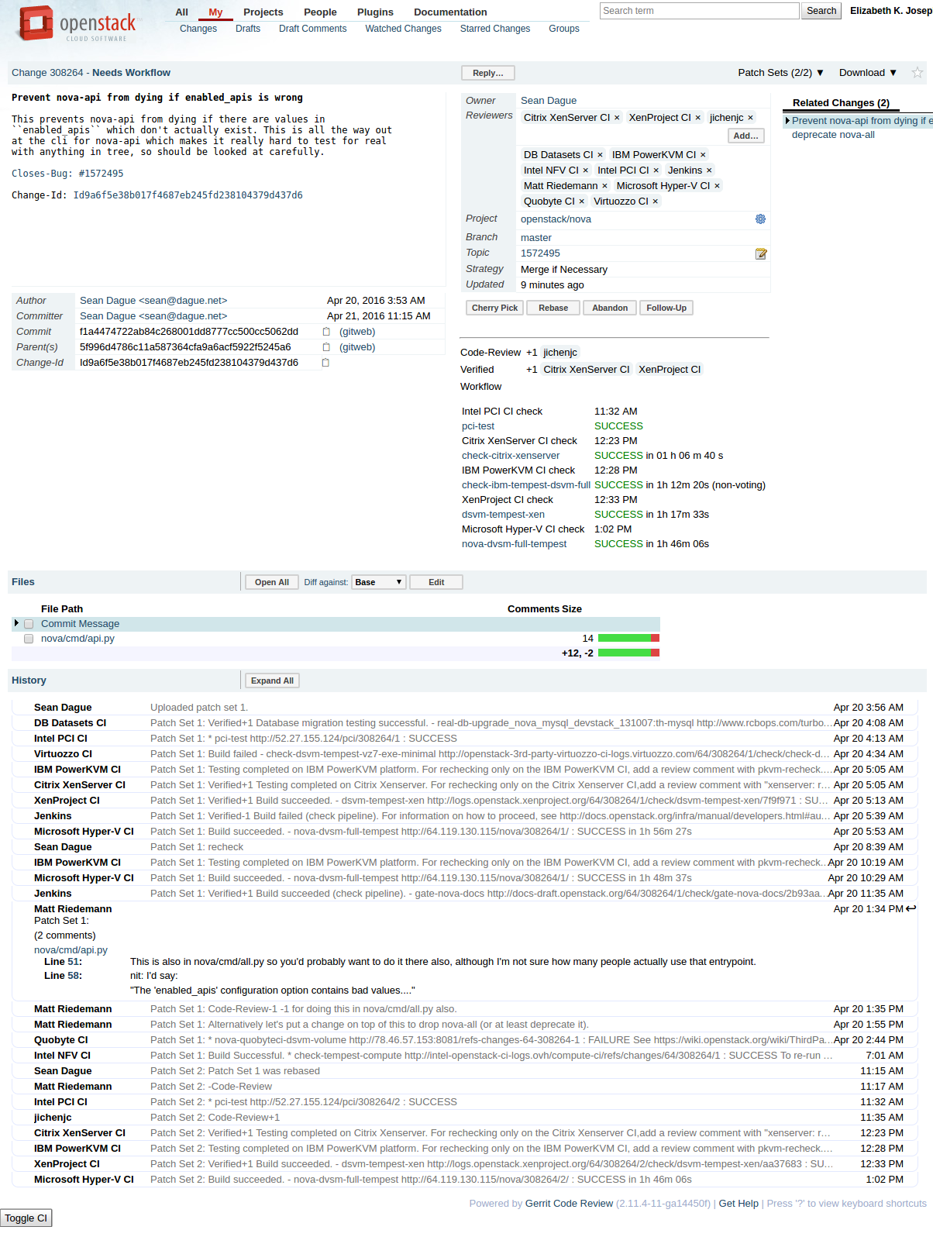Click the Abandon button
Screen dimensions: 933x1237
click(610, 308)
